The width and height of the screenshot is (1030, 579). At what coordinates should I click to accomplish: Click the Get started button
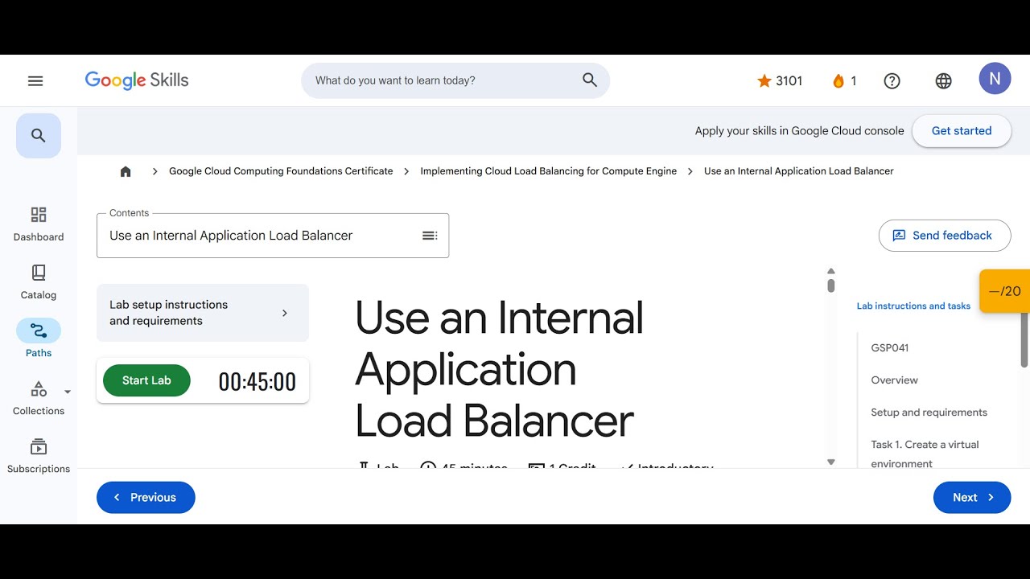[x=962, y=131]
